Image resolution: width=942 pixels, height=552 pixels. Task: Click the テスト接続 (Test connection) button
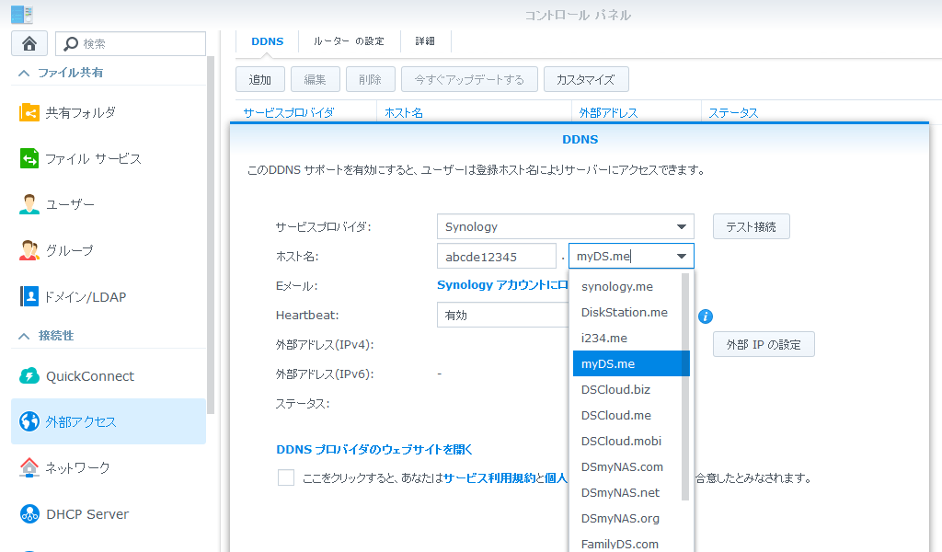[x=751, y=226]
